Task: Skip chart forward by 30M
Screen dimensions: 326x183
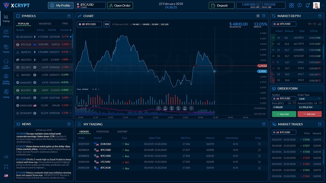Action: 185,108
